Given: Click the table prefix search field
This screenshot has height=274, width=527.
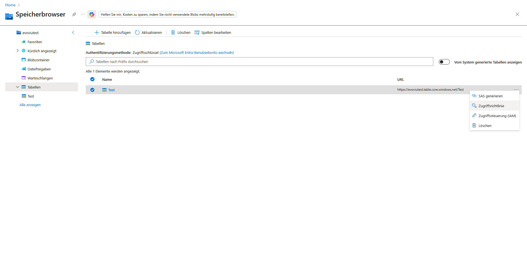Looking at the screenshot, I should pyautogui.click(x=259, y=62).
